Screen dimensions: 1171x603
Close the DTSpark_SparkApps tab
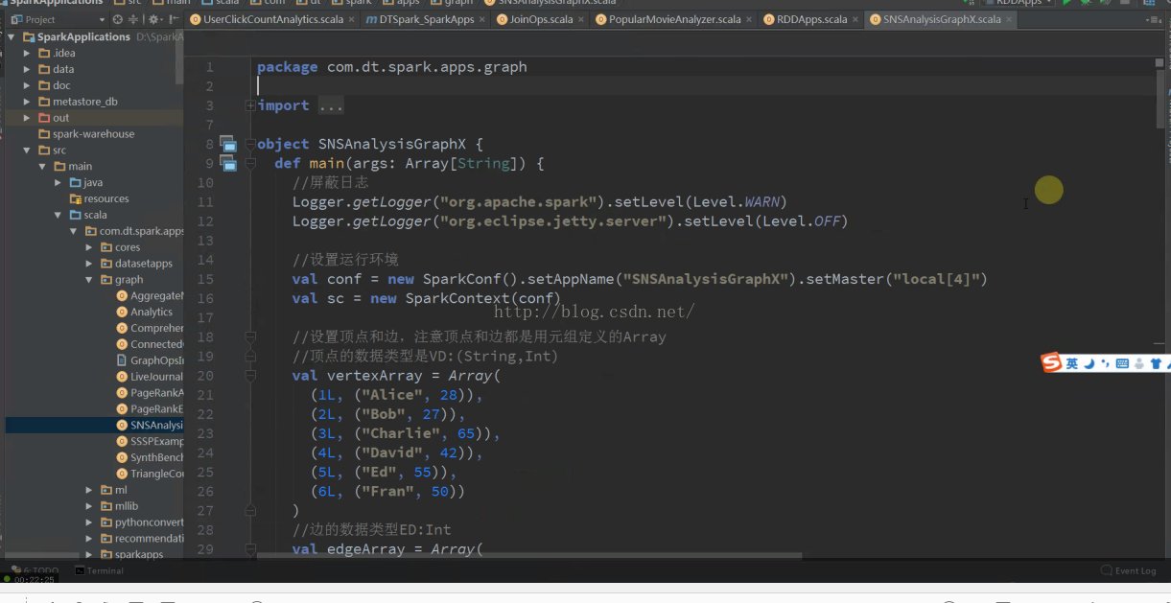pyautogui.click(x=481, y=19)
